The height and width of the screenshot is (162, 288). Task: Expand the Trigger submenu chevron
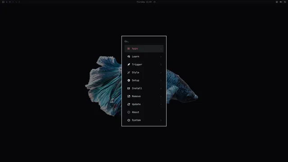tap(161, 65)
